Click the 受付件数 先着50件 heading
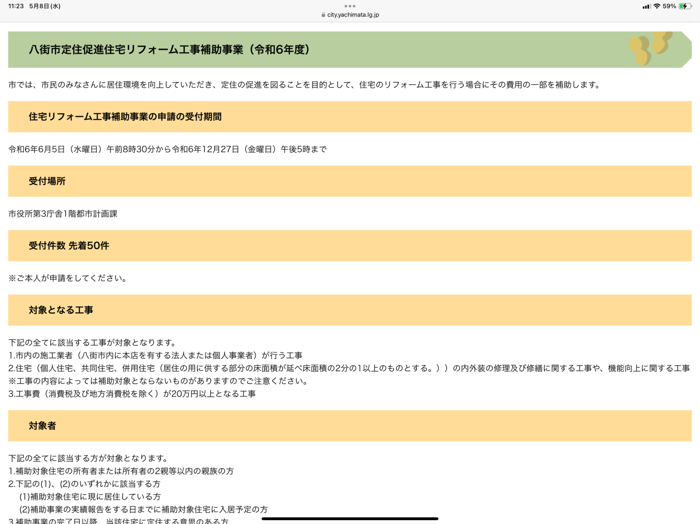The width and height of the screenshot is (700, 524). click(x=69, y=246)
